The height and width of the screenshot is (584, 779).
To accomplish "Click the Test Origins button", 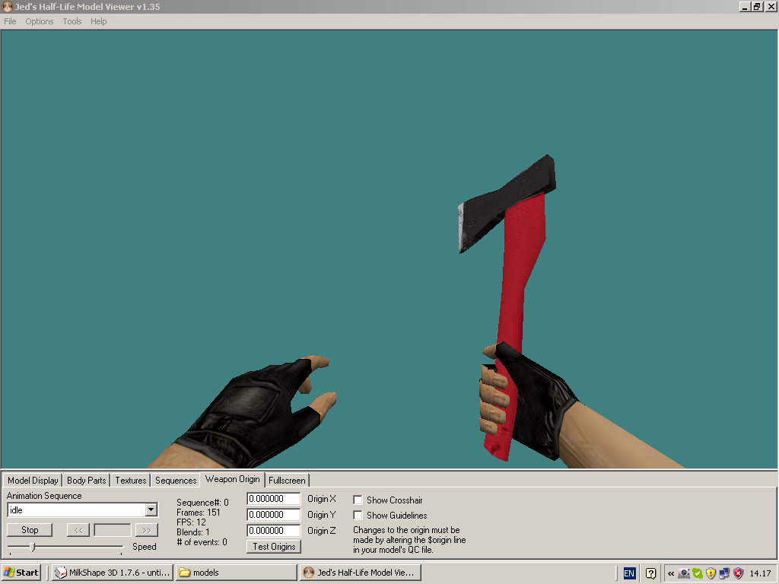I will [274, 546].
